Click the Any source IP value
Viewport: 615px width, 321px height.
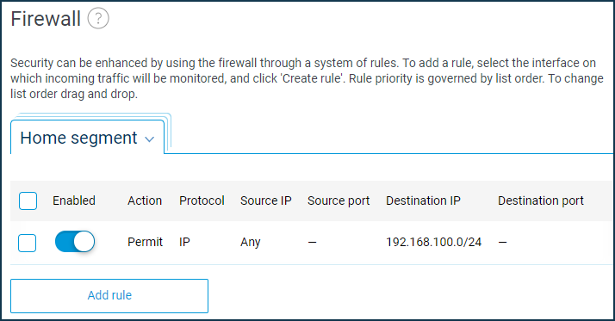[x=251, y=243]
